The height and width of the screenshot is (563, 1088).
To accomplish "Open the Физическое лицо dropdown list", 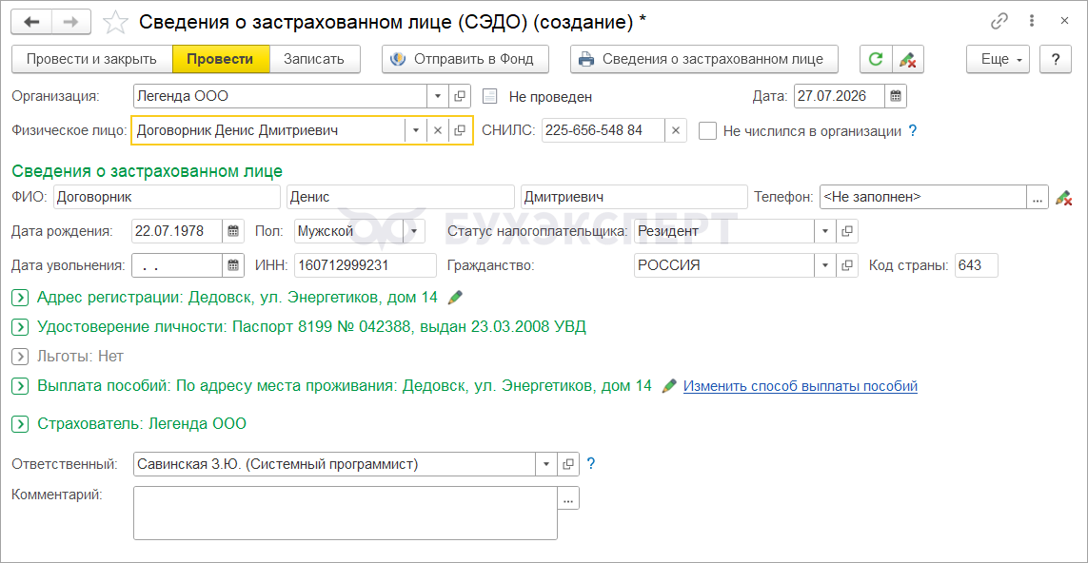I will [x=416, y=130].
